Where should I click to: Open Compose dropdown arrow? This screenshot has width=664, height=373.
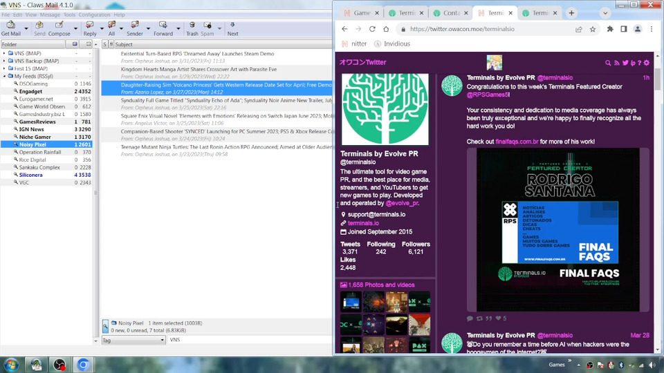point(75,29)
